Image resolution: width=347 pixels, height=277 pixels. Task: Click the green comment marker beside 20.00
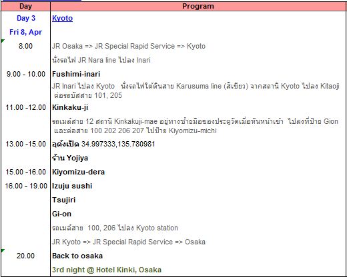(x=3, y=250)
